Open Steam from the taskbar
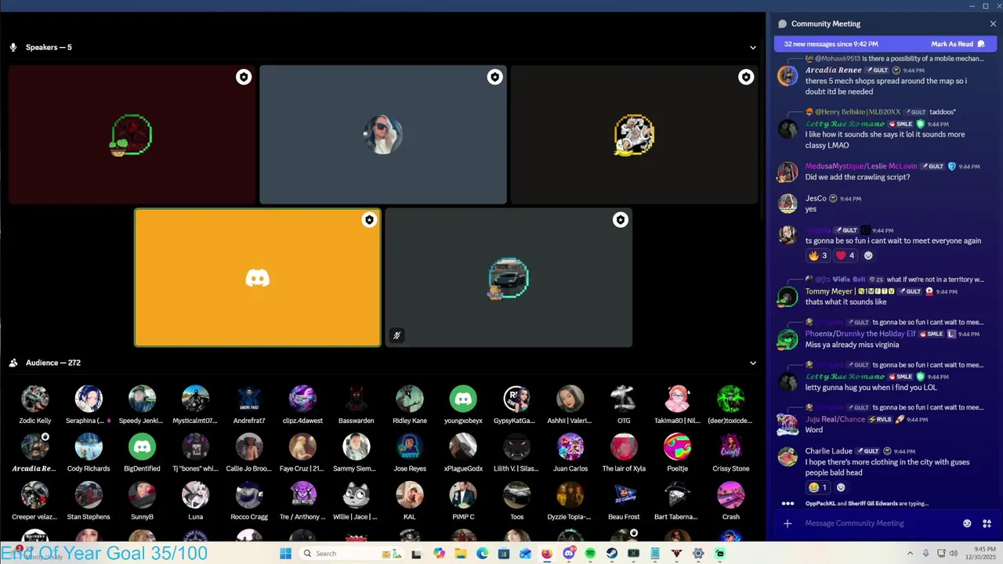This screenshot has height=564, width=1003. point(612,553)
